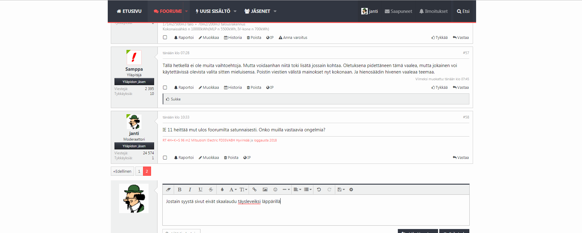Toggle bold formatting in the editor

pos(180,190)
